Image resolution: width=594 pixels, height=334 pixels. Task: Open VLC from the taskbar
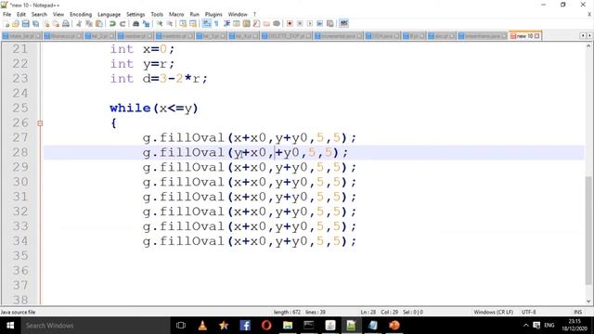pos(202,326)
